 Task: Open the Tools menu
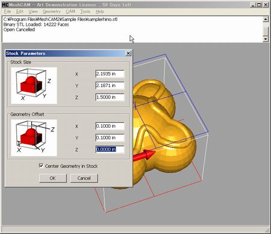tap(86, 11)
